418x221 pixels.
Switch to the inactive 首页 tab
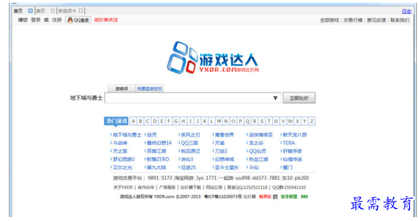41,11
